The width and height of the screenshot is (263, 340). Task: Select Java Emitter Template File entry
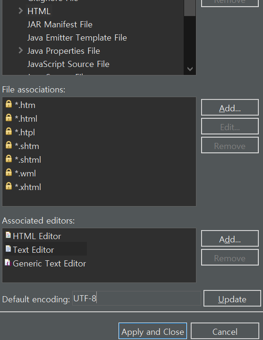pyautogui.click(x=77, y=38)
